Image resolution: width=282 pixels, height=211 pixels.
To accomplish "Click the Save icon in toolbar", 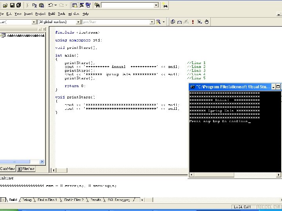I will point(12,5).
